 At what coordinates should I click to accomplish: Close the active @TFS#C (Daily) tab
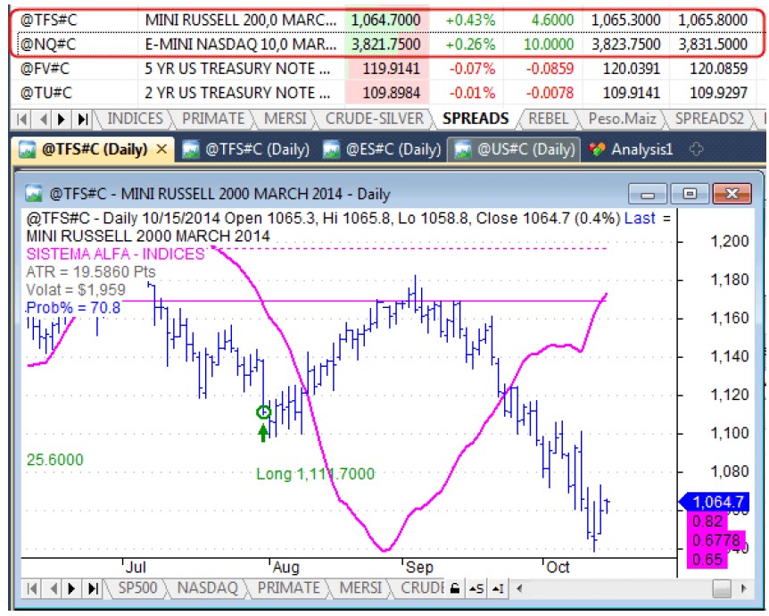point(161,149)
